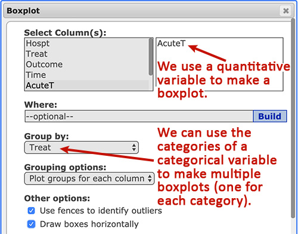
Task: Click the dialog's vertical scrollbar
Action: [x=293, y=118]
